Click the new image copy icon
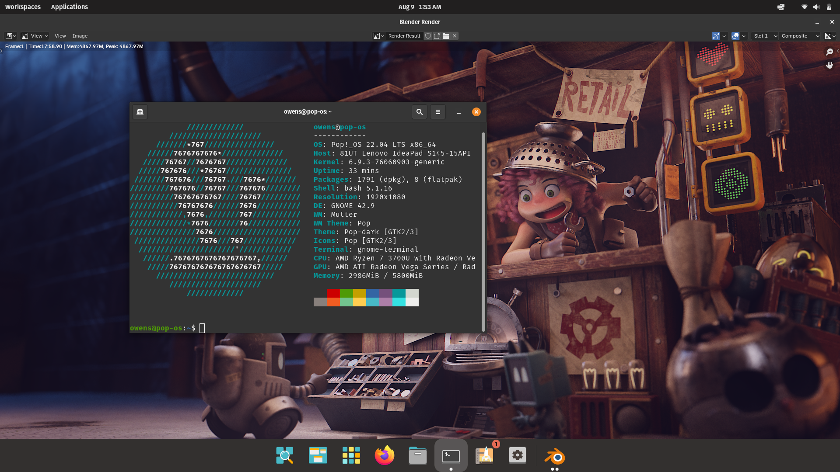The width and height of the screenshot is (840, 472). pos(437,36)
